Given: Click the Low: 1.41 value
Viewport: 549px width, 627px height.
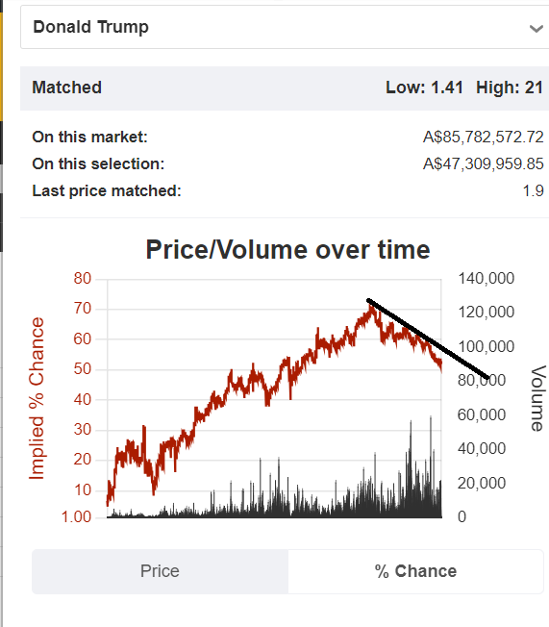Looking at the screenshot, I should click(424, 88).
